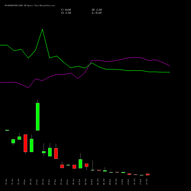The height and width of the screenshot is (191, 191).
Task: Click the '14 Jan' date label
Action: click(13, 182)
